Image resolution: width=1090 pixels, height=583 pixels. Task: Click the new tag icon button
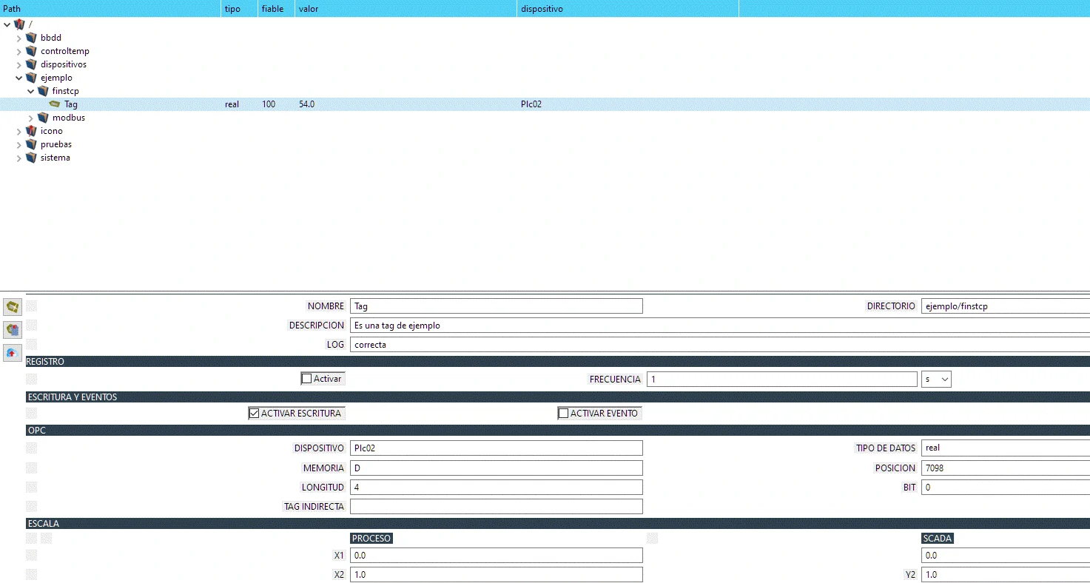point(13,307)
